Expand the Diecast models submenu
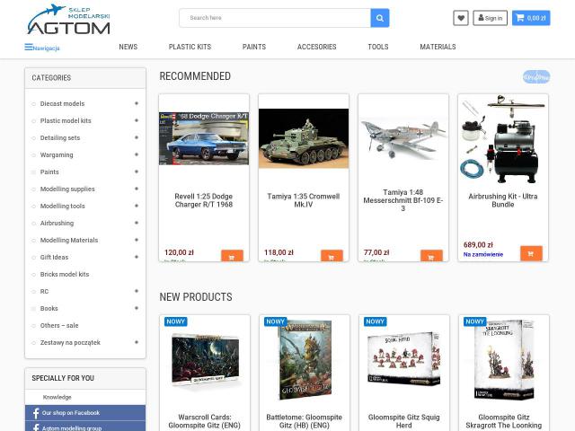This screenshot has height=431, width=575. point(137,103)
